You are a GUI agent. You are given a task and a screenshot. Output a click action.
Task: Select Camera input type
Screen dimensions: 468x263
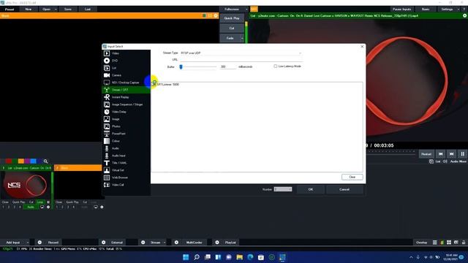pos(126,75)
